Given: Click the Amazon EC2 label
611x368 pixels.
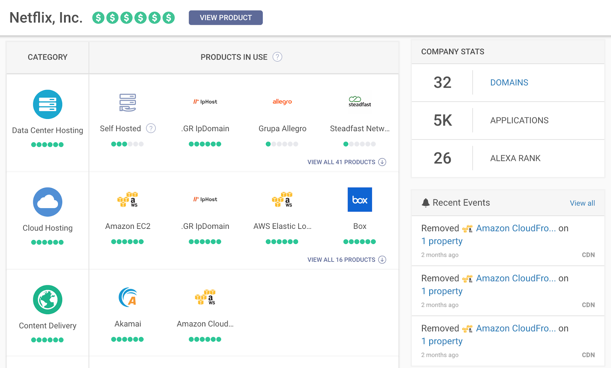Looking at the screenshot, I should pyautogui.click(x=128, y=226).
